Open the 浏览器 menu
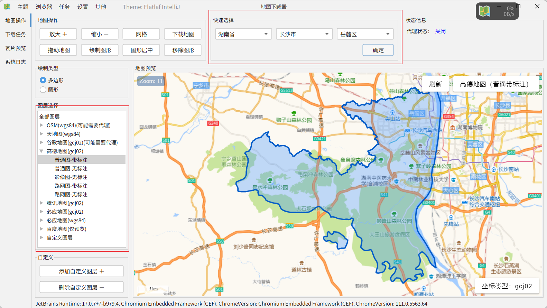547x308 pixels. coord(44,7)
